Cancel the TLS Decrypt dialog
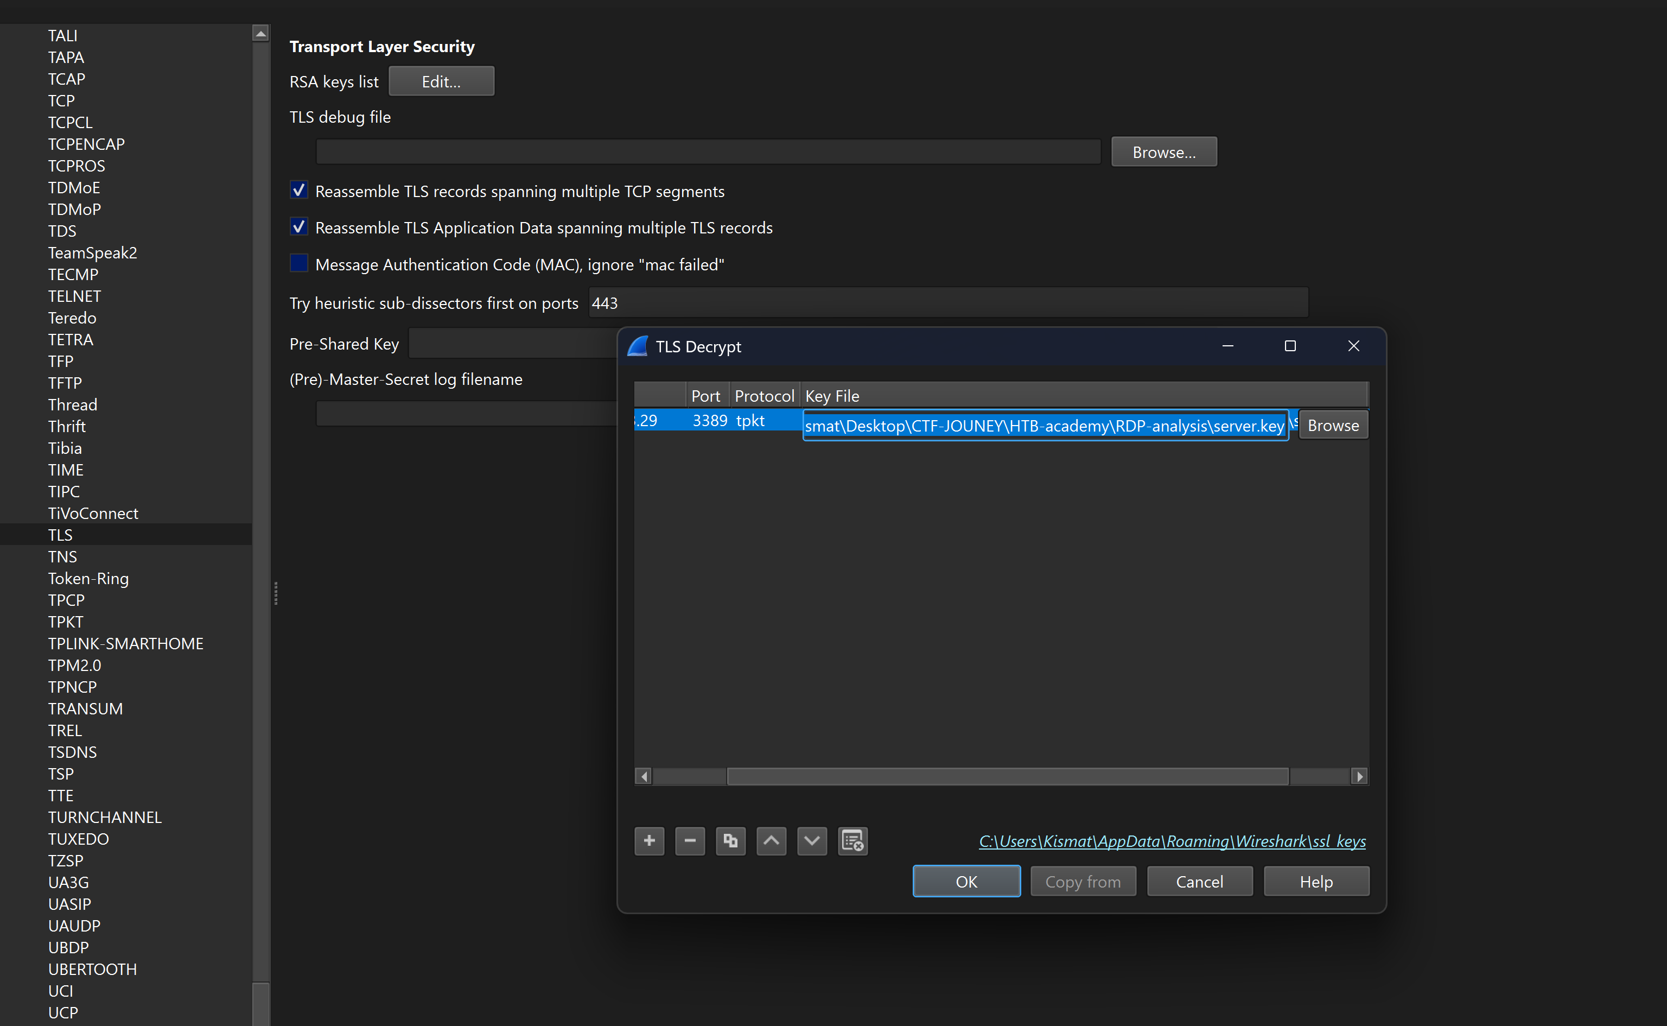 point(1200,882)
